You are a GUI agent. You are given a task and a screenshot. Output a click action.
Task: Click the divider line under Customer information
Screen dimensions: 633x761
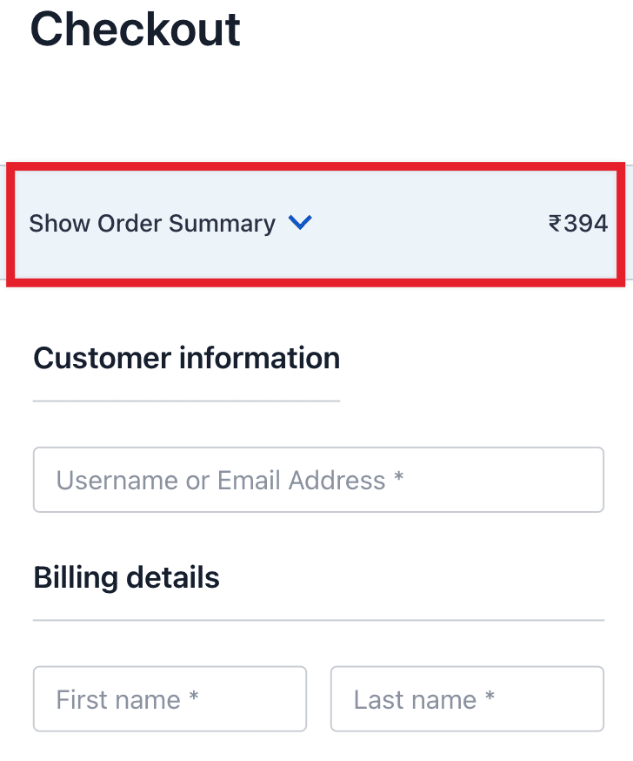pos(186,401)
